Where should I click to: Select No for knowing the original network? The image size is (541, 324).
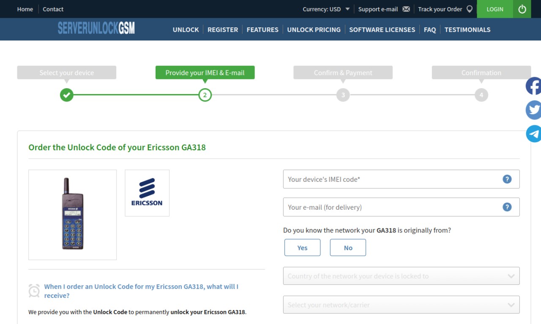[x=348, y=248]
